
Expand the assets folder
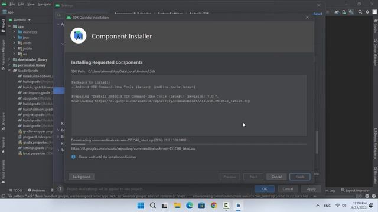[14, 43]
